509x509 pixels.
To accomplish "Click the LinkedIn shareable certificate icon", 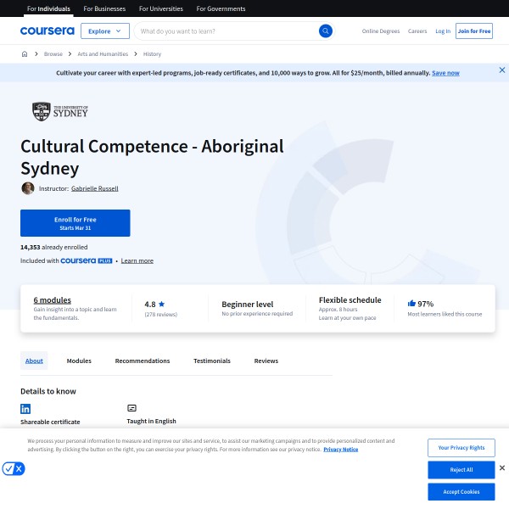I will 25,408.
